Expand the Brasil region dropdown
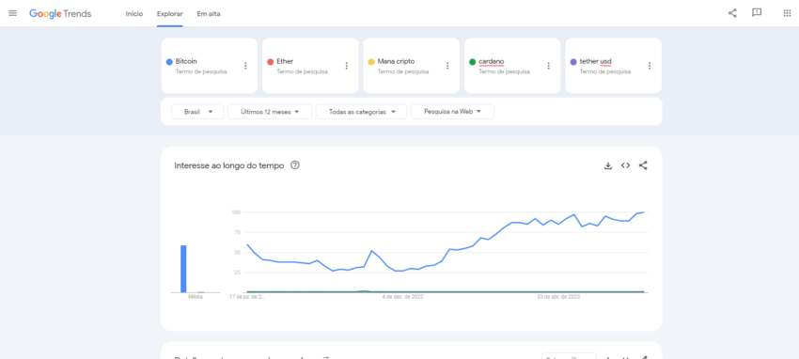This screenshot has height=359, width=799. point(197,112)
